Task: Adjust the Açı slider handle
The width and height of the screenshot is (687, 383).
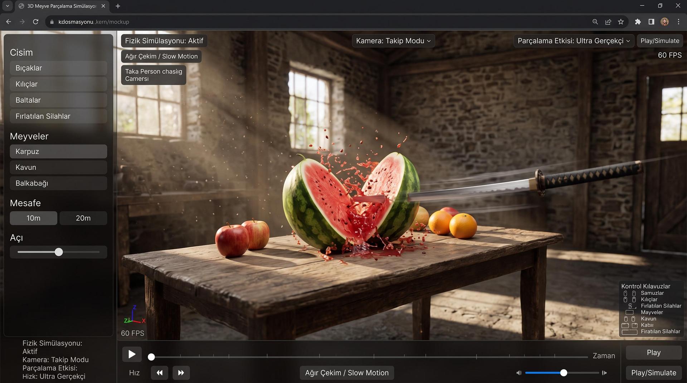Action: [x=59, y=252]
